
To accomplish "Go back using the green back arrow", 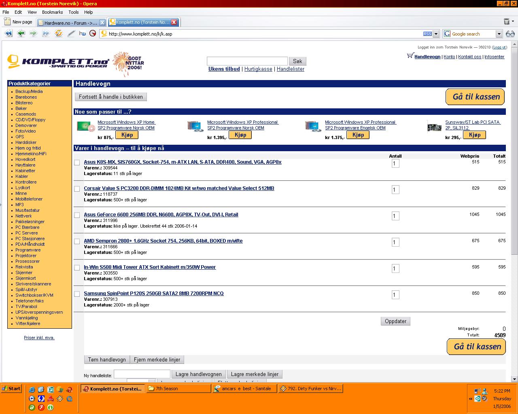I will 21,34.
